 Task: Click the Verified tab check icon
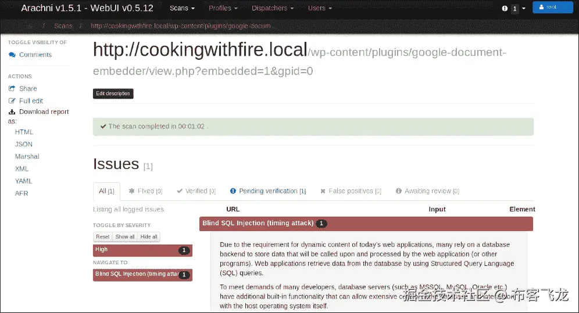[x=180, y=191]
